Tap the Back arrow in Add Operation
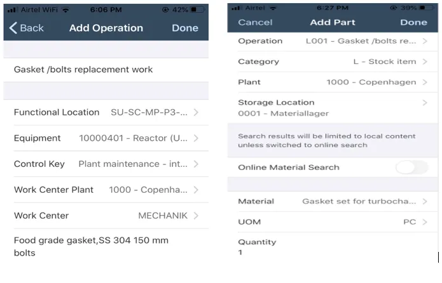Image resolution: width=442 pixels, height=283 pixels. 25,28
